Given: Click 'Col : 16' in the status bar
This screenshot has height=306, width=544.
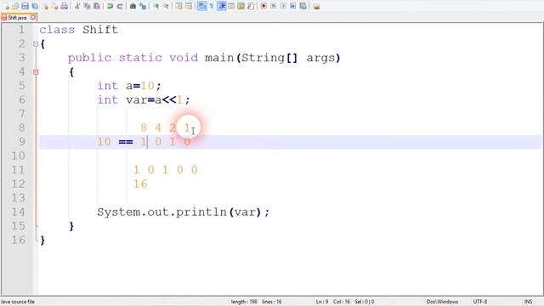Looking at the screenshot, I should coord(342,302).
